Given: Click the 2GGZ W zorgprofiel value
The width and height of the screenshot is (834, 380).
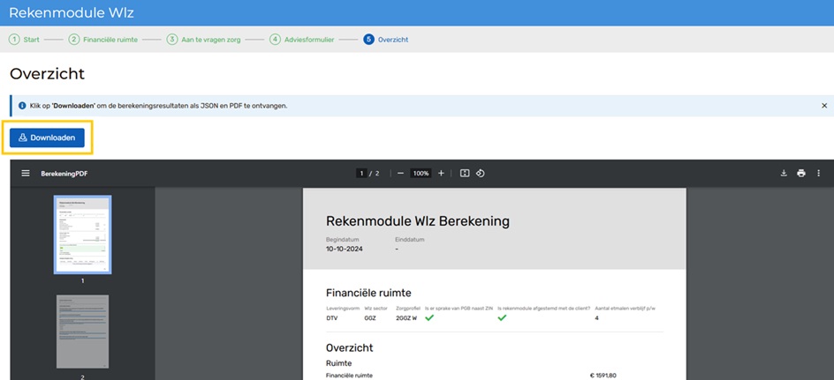Looking at the screenshot, I should coord(406,318).
